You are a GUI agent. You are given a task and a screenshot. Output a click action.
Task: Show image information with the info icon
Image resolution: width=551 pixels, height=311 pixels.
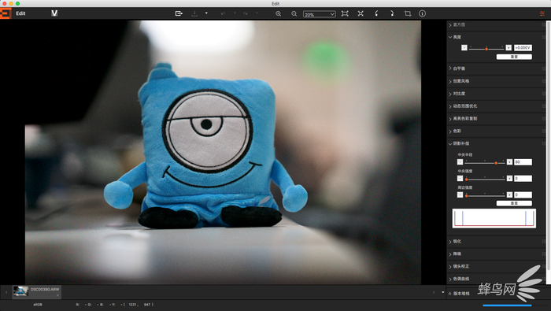[423, 13]
